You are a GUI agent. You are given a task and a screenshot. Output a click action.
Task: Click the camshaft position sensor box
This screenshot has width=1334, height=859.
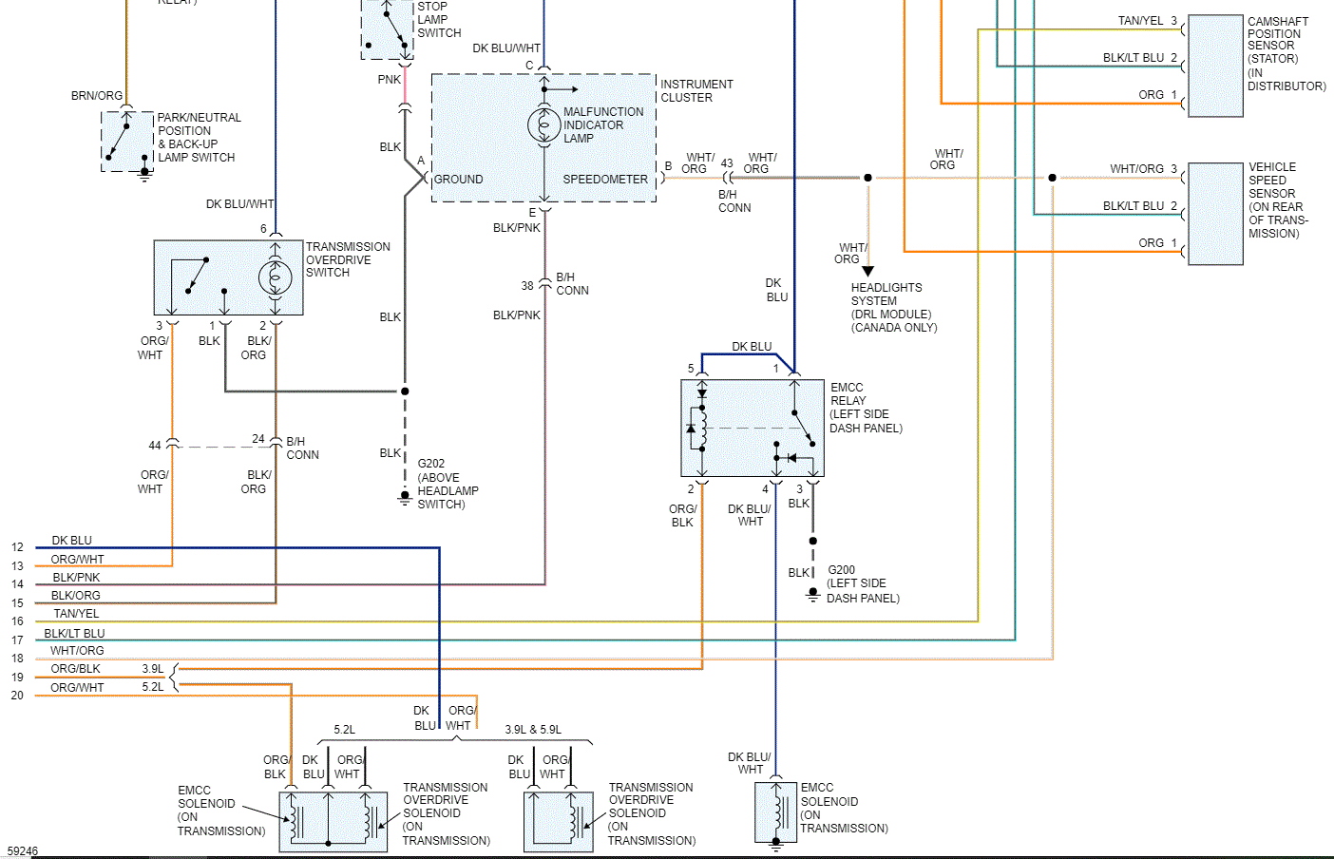coord(1215,66)
